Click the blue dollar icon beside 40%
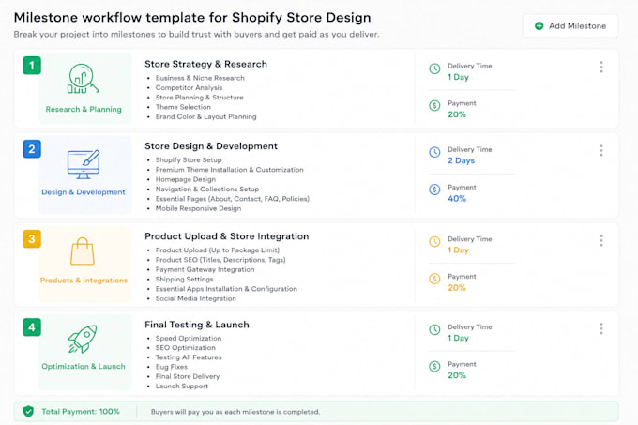Screen dimensions: 638x425 point(434,190)
